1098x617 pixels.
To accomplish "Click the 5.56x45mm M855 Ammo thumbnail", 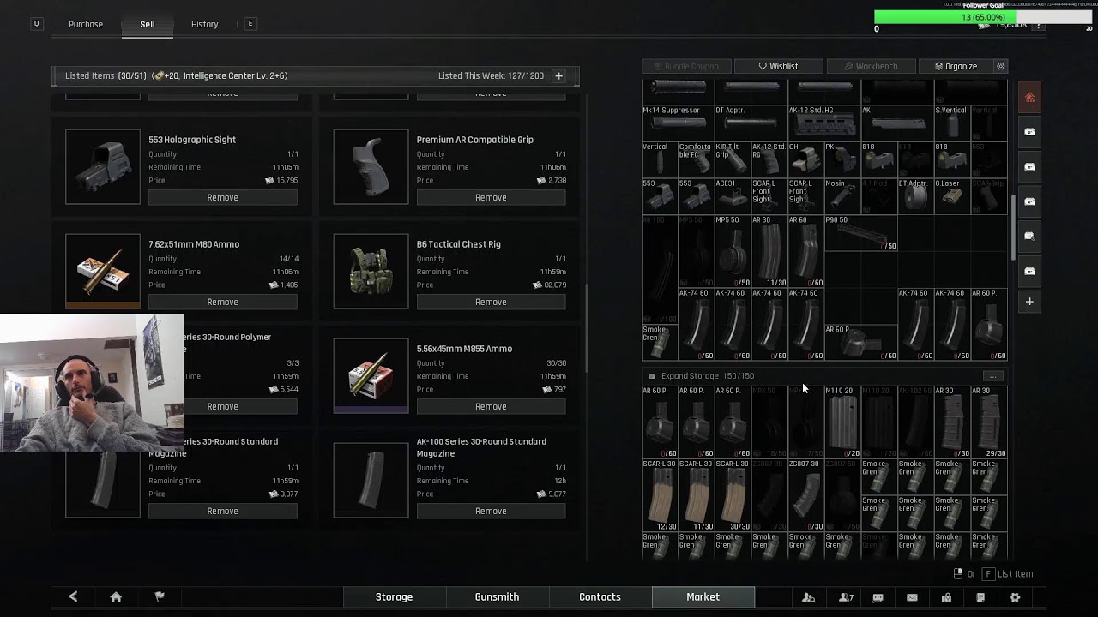I will [x=371, y=375].
